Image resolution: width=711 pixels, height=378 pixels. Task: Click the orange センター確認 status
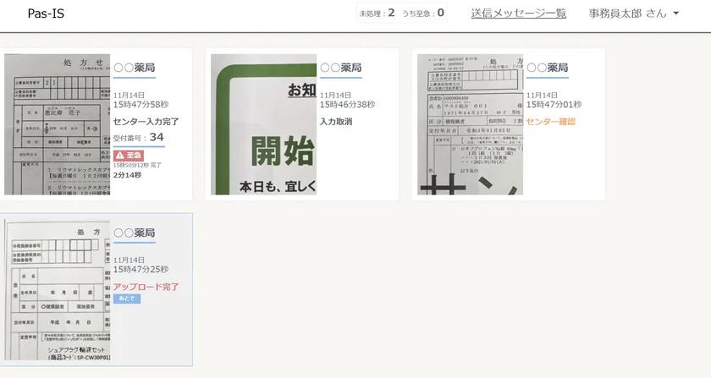coord(551,122)
